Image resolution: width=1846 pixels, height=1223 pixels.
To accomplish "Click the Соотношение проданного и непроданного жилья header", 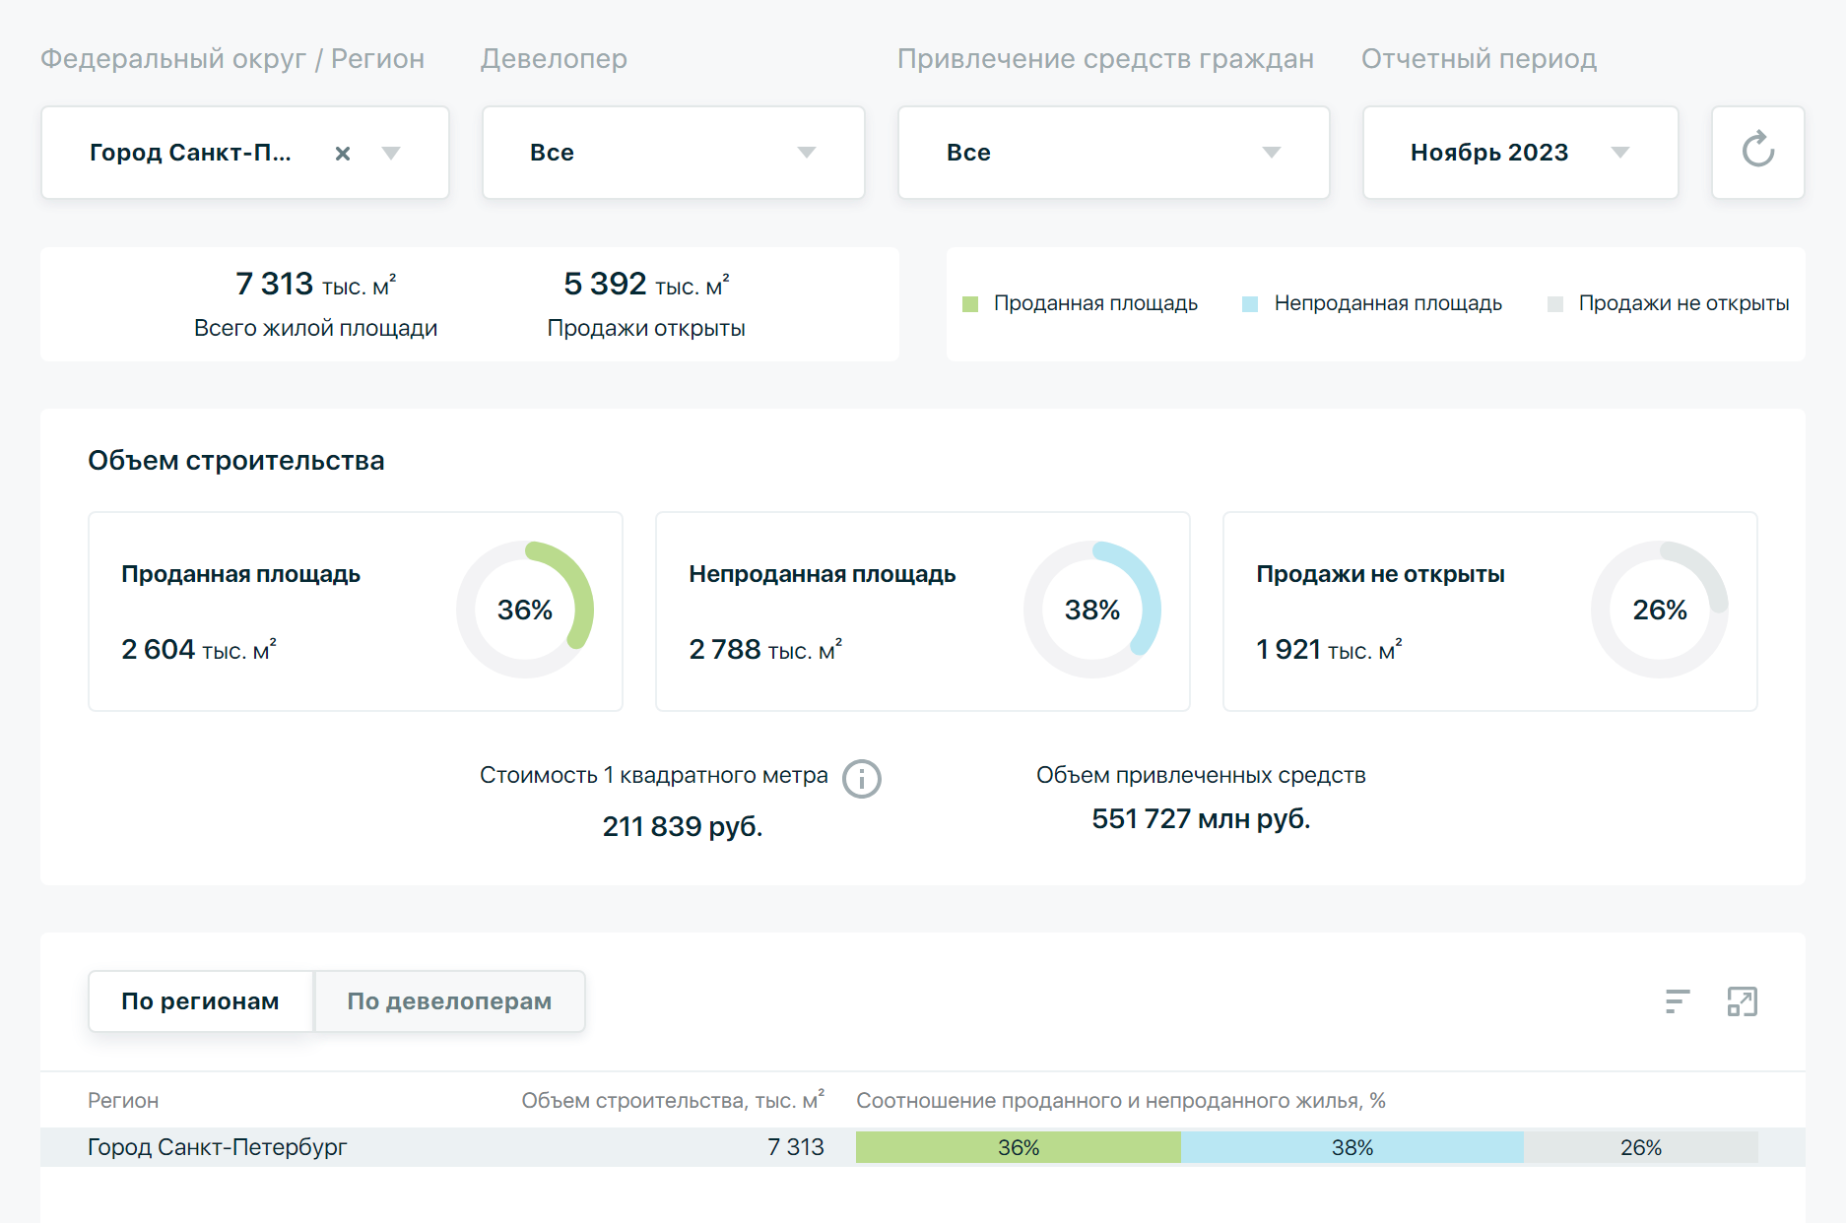I will (x=1121, y=1101).
